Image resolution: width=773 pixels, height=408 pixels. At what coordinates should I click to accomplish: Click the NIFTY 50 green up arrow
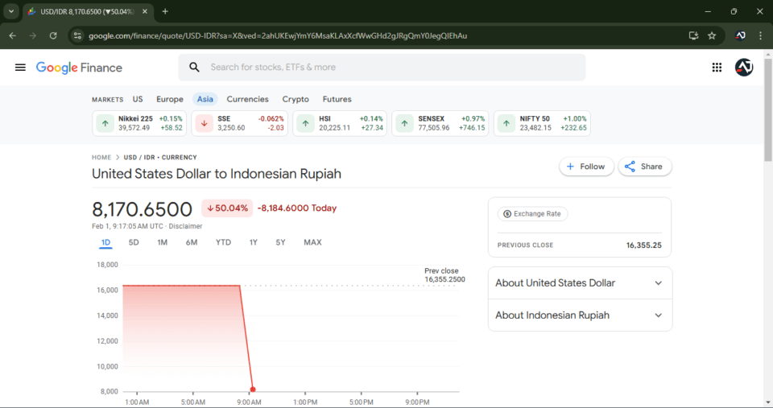pyautogui.click(x=506, y=123)
